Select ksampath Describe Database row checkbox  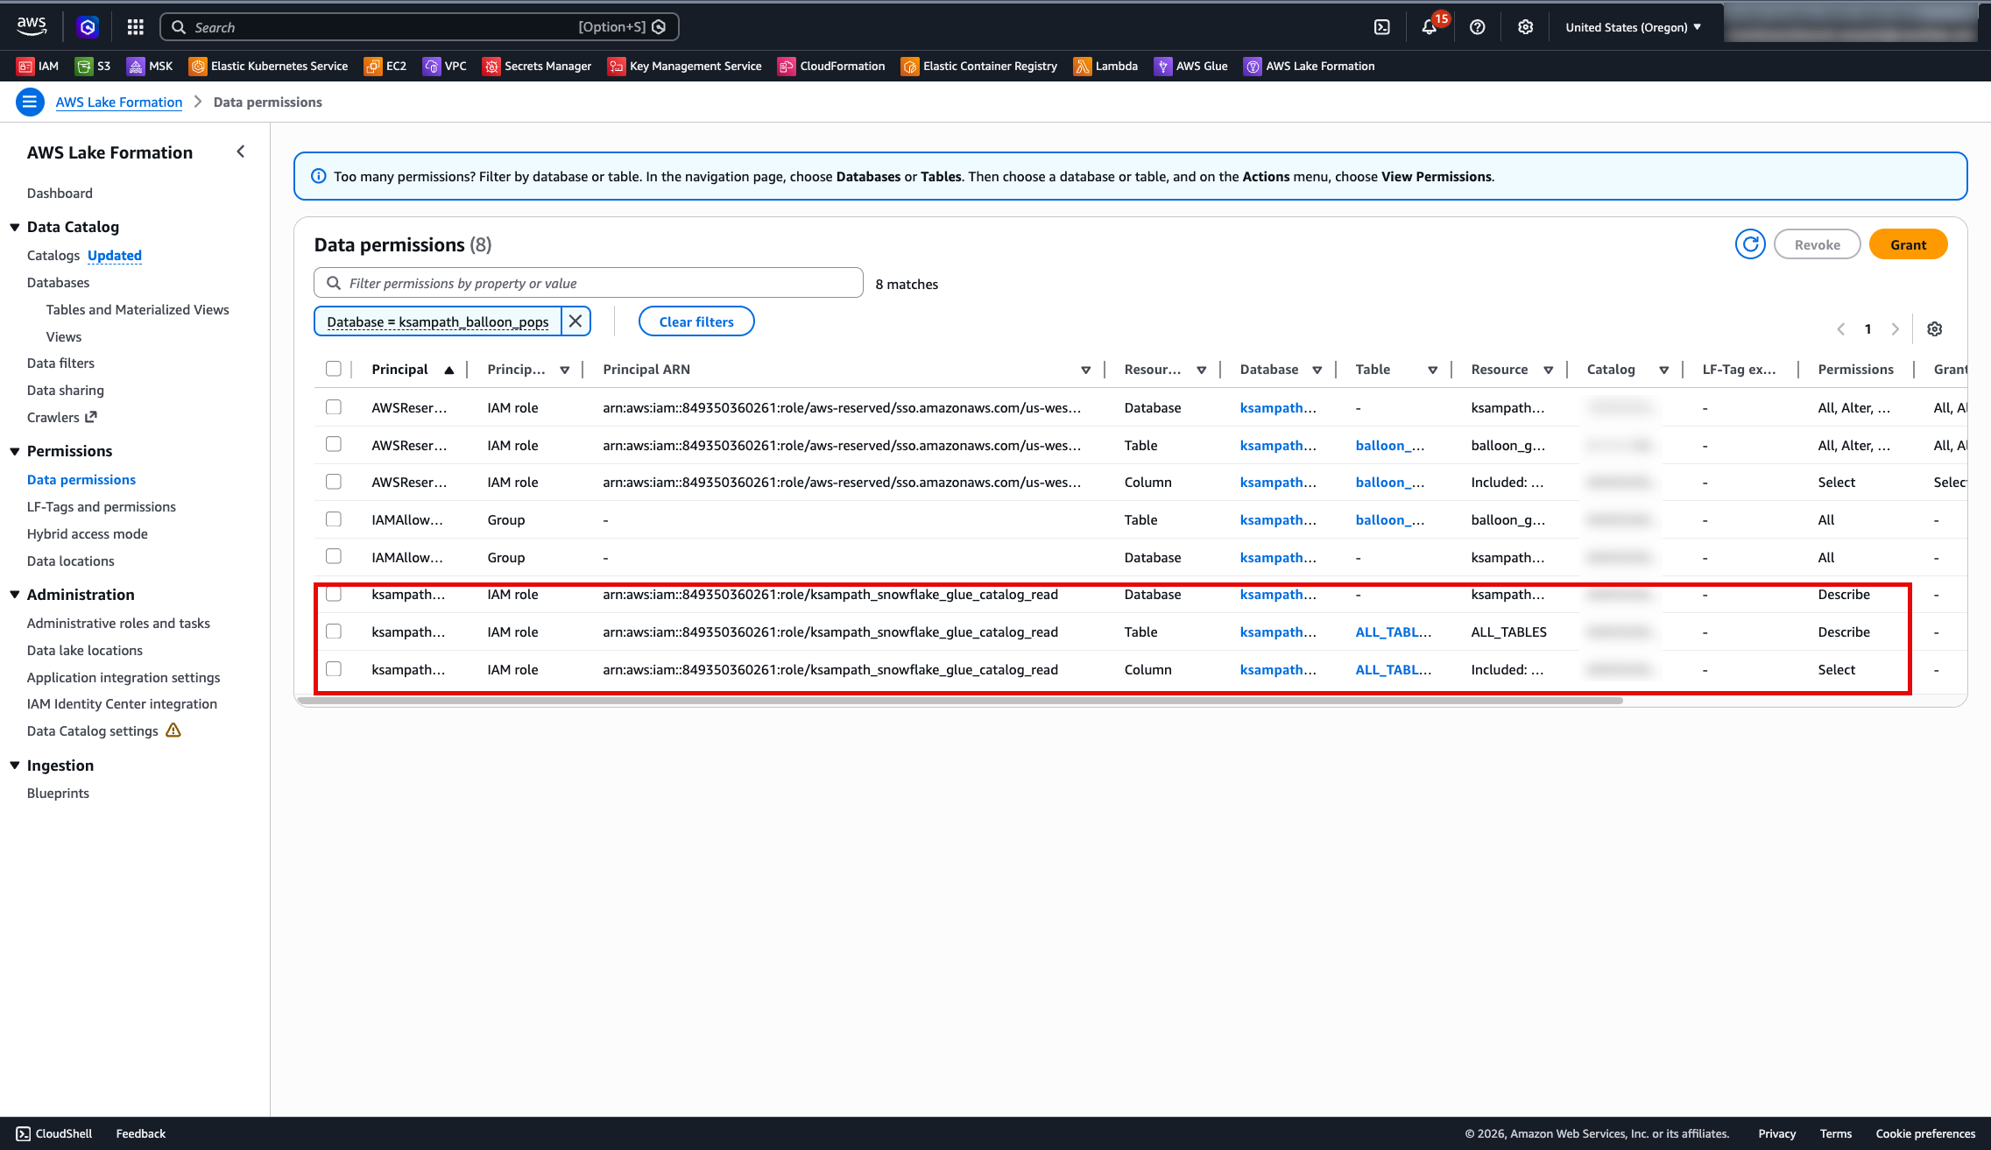click(x=334, y=594)
